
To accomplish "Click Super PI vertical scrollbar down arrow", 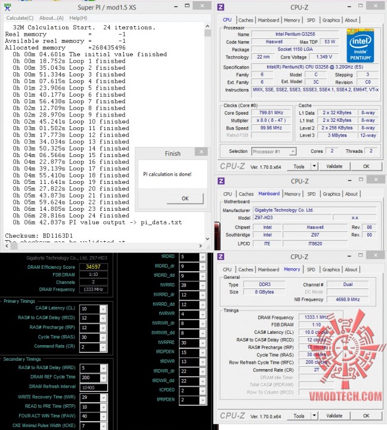I will point(208,239).
